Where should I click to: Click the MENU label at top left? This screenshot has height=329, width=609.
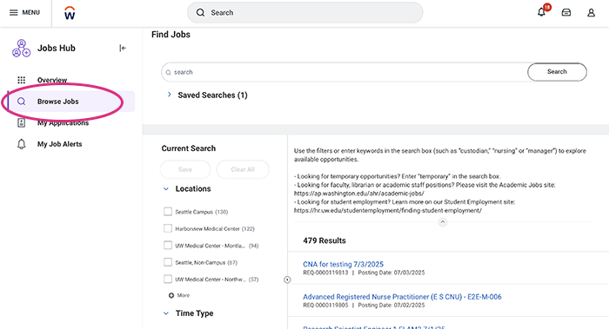pos(31,12)
